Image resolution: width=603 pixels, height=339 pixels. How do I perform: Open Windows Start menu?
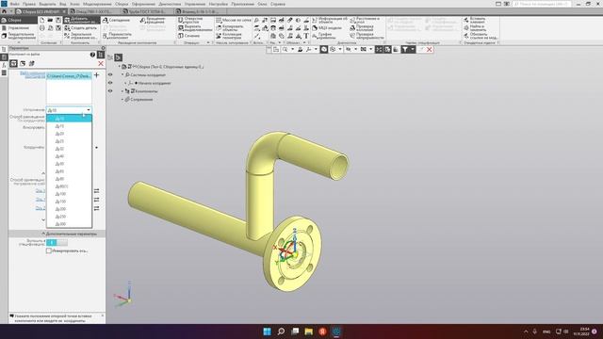pos(267,331)
